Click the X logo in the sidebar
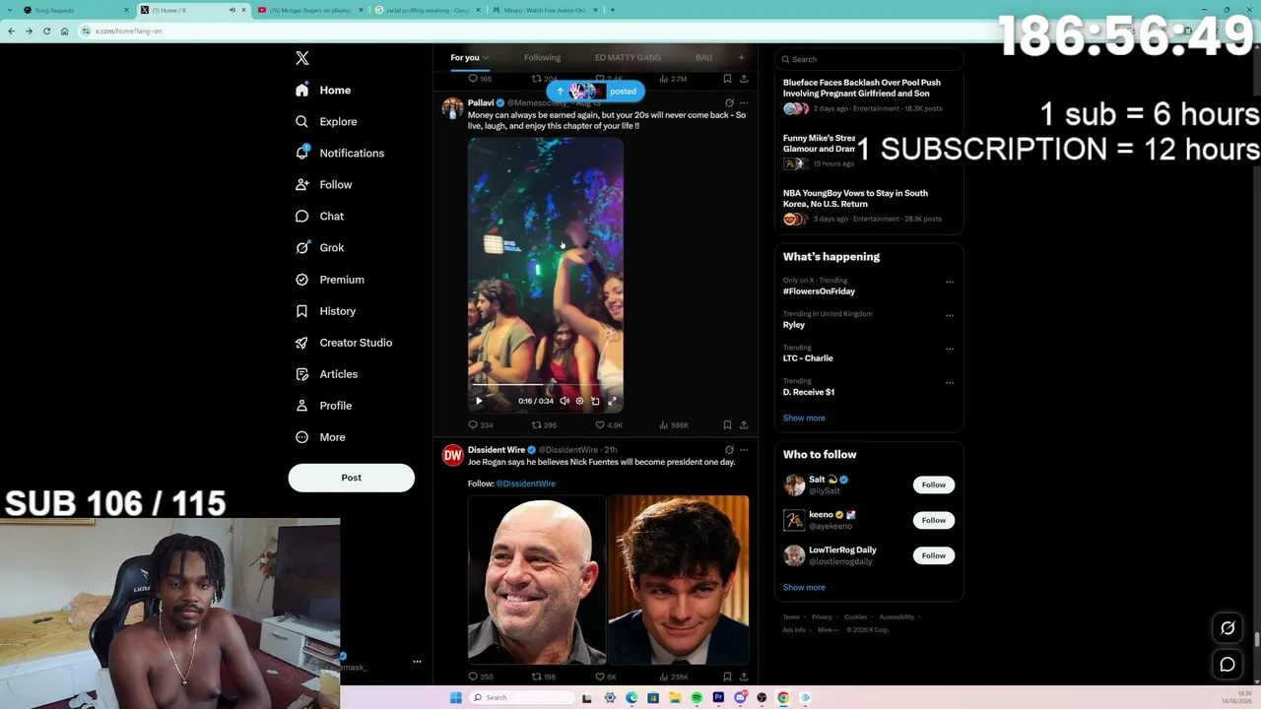The height and width of the screenshot is (709, 1261). point(302,58)
